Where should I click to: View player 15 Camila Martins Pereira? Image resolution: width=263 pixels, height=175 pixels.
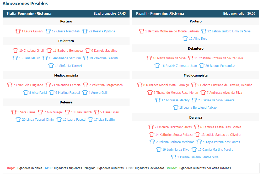[x=216, y=150]
